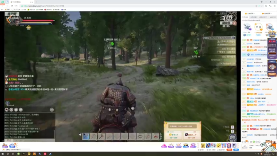Select the axe in the third hotbar slot
The height and width of the screenshot is (156, 277).
pyautogui.click(x=101, y=136)
